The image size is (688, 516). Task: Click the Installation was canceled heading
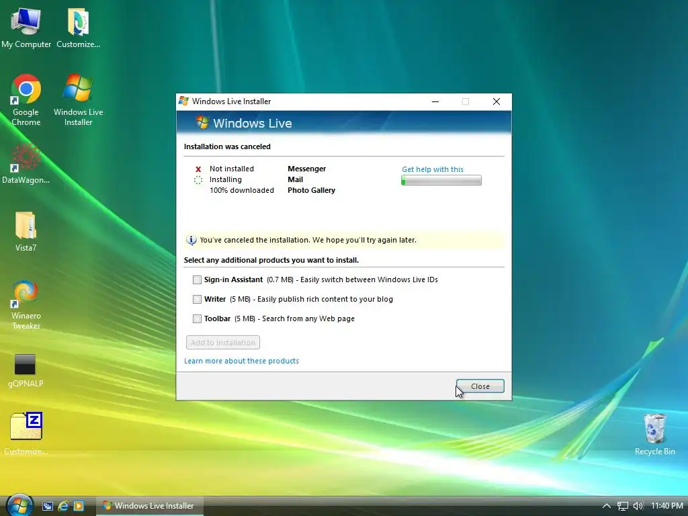[227, 146]
